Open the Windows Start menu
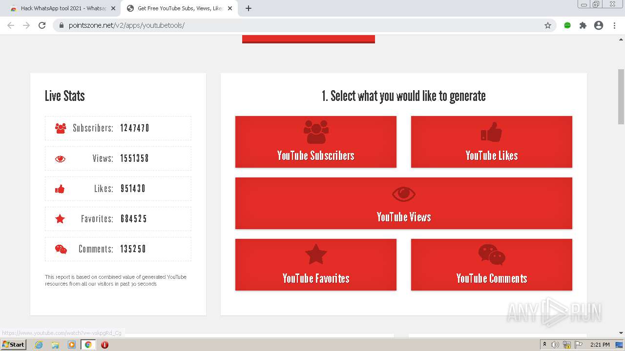 coord(13,344)
